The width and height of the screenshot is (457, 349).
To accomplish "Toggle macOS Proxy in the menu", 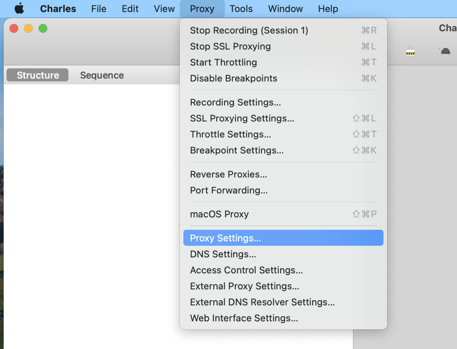I will 219,214.
